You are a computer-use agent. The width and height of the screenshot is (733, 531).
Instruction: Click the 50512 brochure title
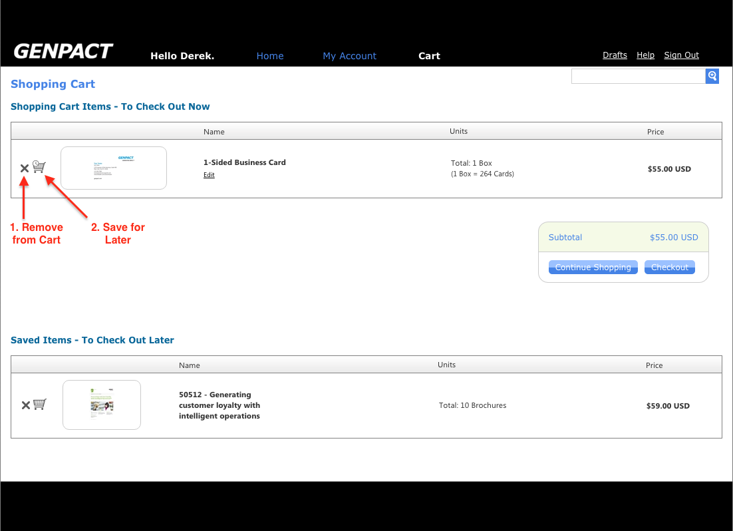[220, 405]
